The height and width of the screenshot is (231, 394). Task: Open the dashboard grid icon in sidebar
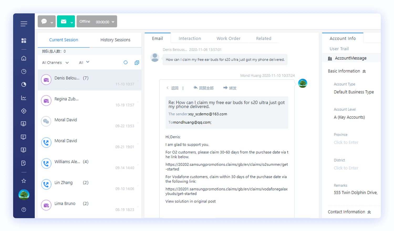coord(24,40)
